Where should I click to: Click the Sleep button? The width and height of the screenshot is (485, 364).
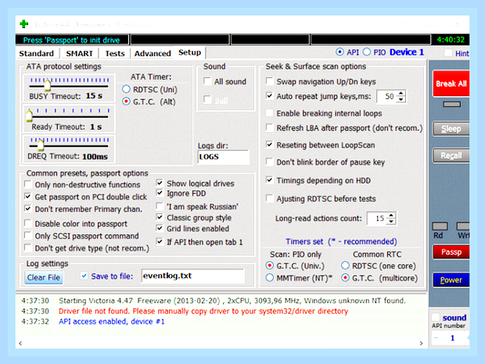pyautogui.click(x=451, y=129)
